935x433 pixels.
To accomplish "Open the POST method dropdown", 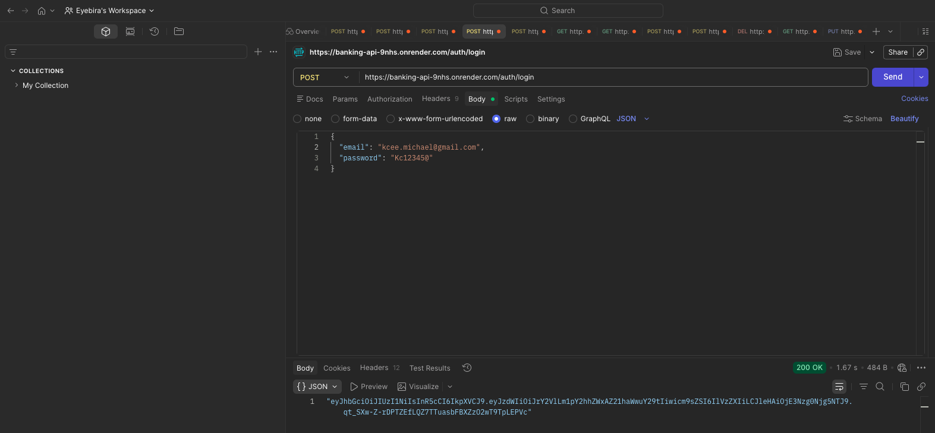I will pos(325,77).
